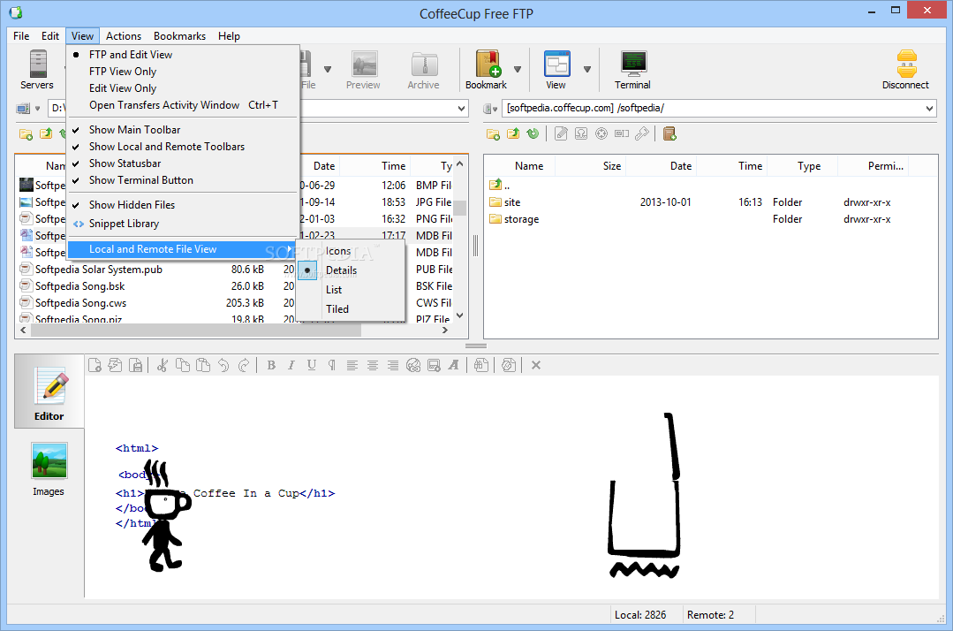
Task: Select List file view option
Action: tap(351, 290)
